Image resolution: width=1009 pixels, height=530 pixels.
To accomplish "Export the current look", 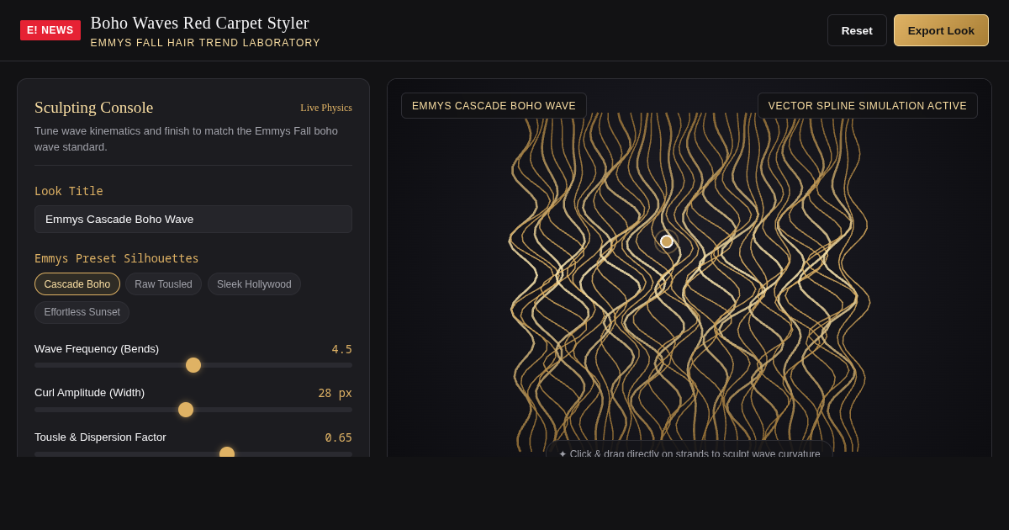I will point(941,30).
